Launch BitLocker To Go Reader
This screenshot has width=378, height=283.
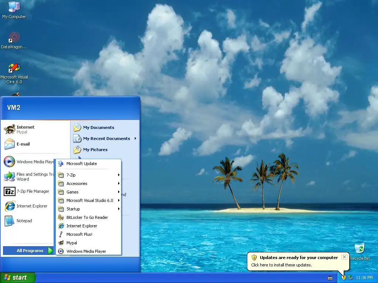coord(89,217)
